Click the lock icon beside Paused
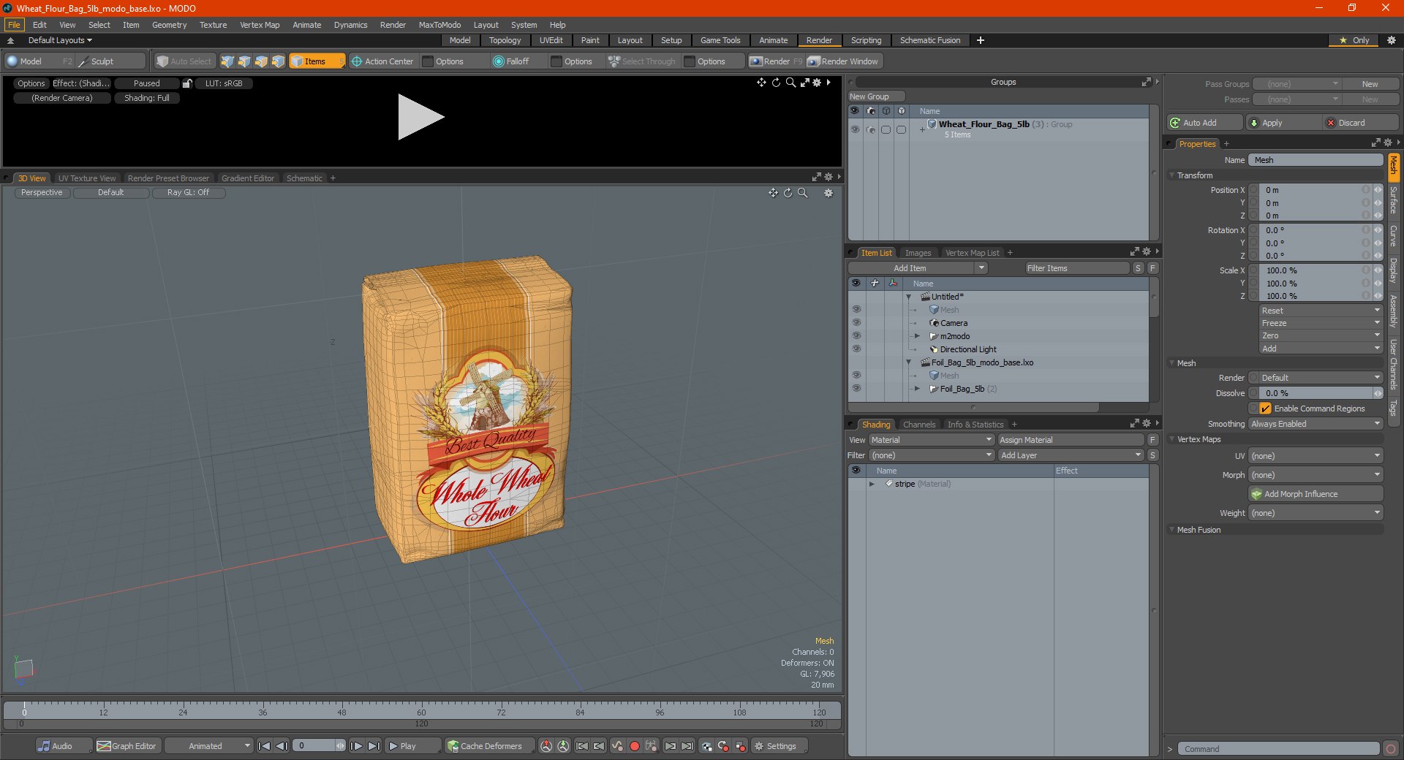Screen dimensions: 1404x760 pyautogui.click(x=187, y=83)
